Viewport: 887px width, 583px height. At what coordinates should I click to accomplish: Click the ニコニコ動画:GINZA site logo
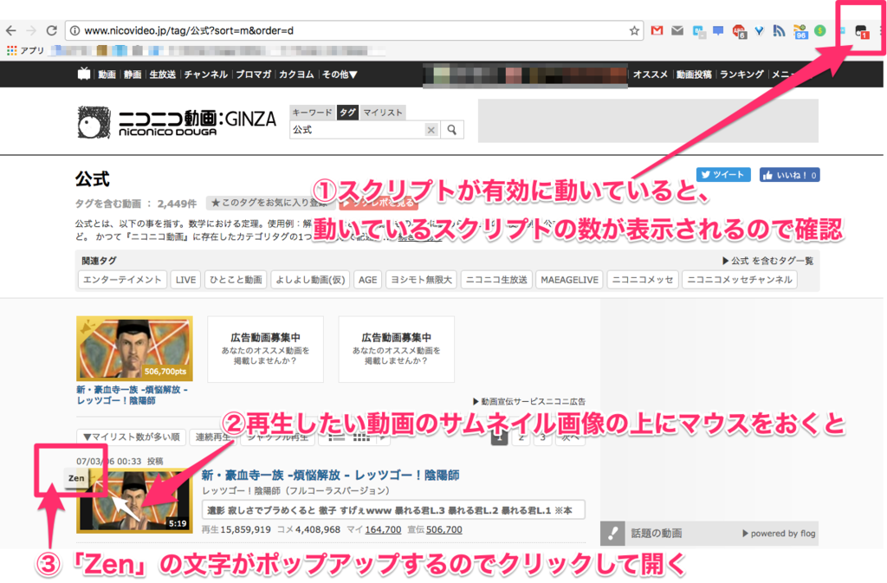[177, 122]
